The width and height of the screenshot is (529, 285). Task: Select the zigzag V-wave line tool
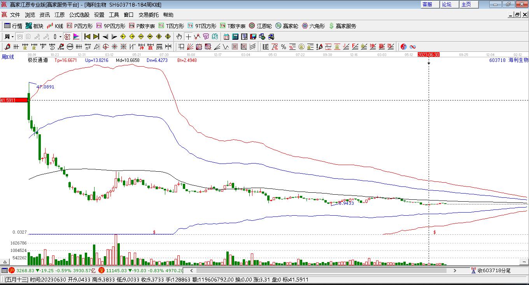click(x=226, y=47)
